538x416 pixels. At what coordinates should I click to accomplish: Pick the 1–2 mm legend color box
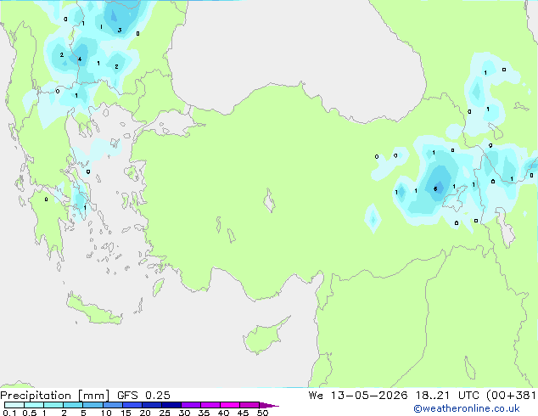point(53,405)
